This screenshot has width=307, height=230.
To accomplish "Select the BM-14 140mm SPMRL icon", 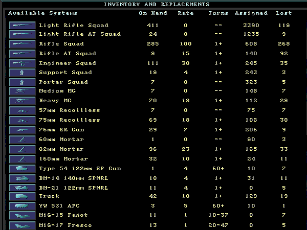I will tap(23, 178).
